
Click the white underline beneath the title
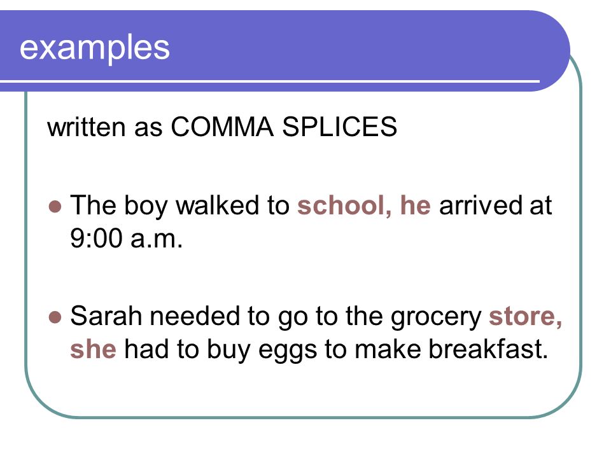coord(270,81)
